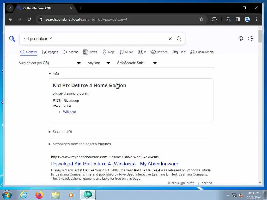Click the scrollbar down arrow
267x200 pixels.
260,183
